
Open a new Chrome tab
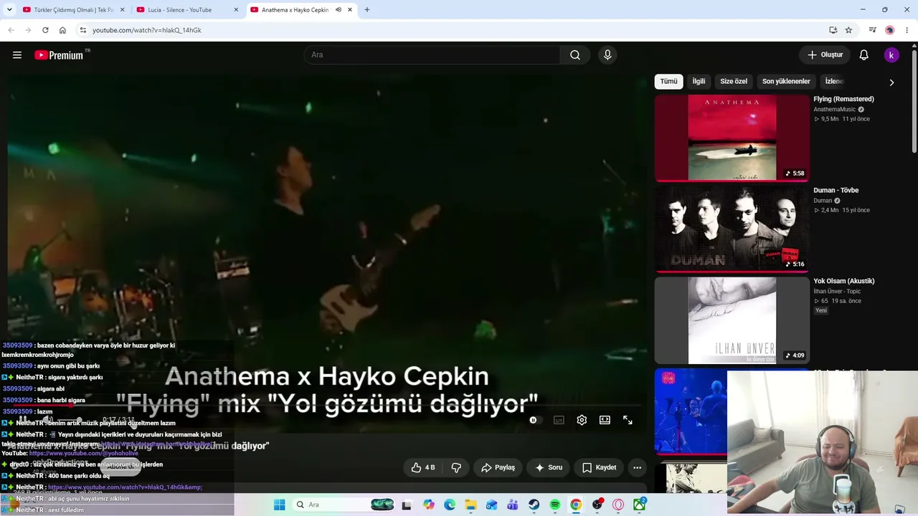pos(367,10)
